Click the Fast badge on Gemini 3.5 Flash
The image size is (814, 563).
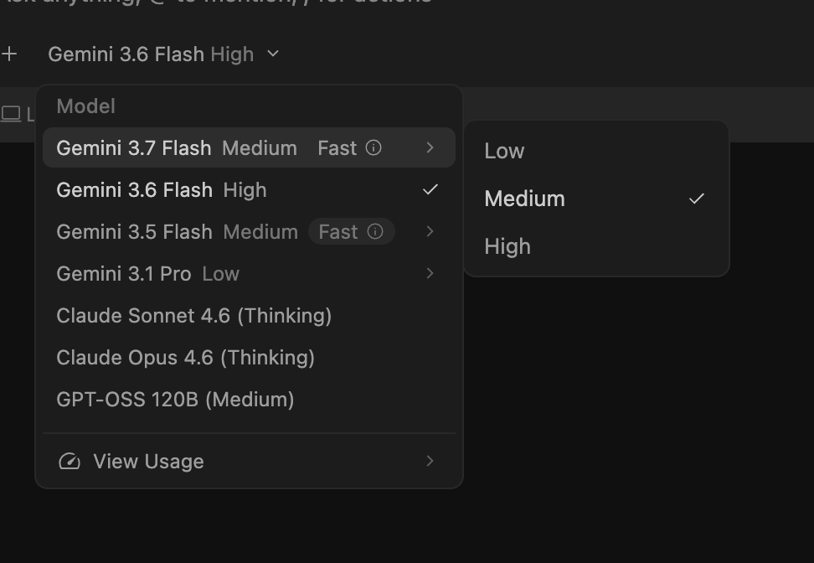point(352,231)
